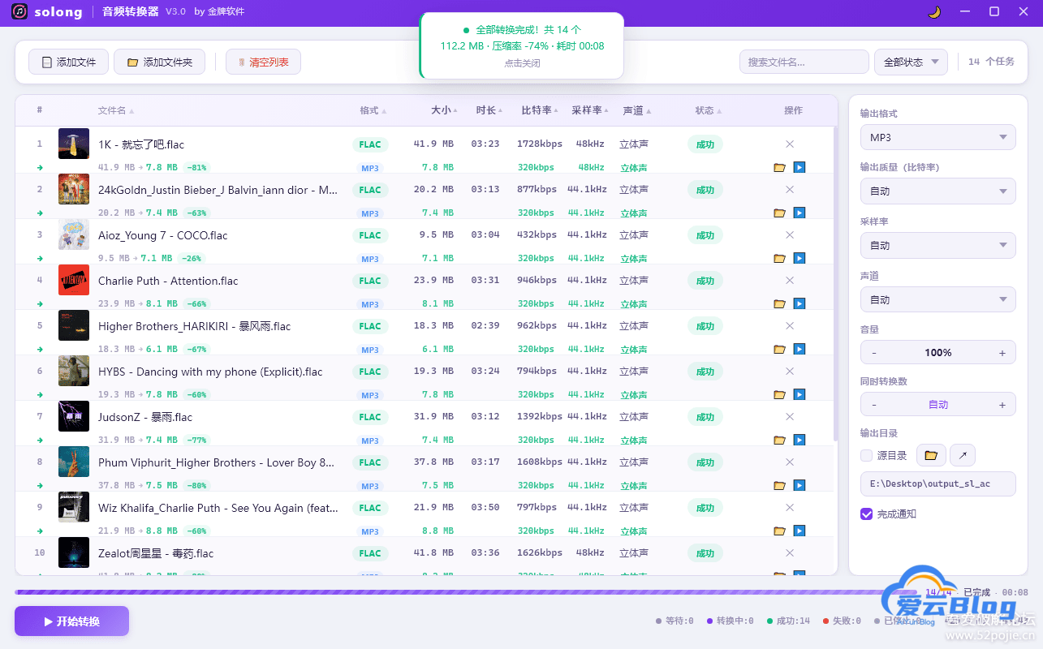This screenshot has width=1043, height=649.
Task: Play converted 24kGoldn Justin Bieber track
Action: [x=799, y=213]
